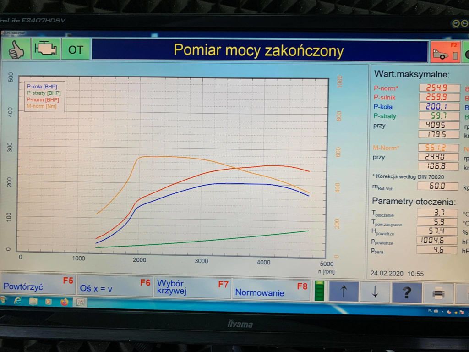The image size is (469, 352).
Task: Click the n [rpm] x-axis label
Action: click(x=326, y=271)
